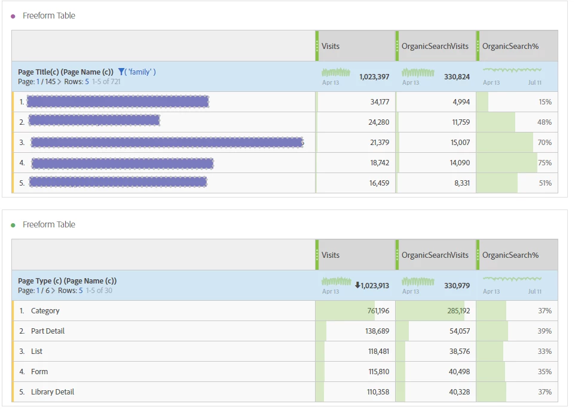Select OrganicSearch% column header in first table
Viewport: 575px width, 413px height.
(517, 46)
